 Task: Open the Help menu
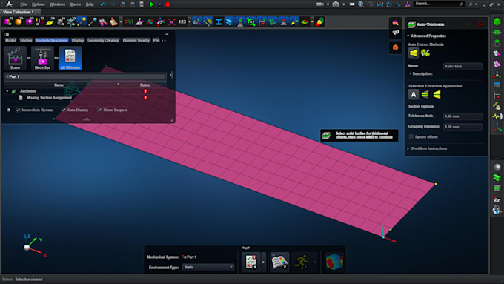tap(90, 4)
